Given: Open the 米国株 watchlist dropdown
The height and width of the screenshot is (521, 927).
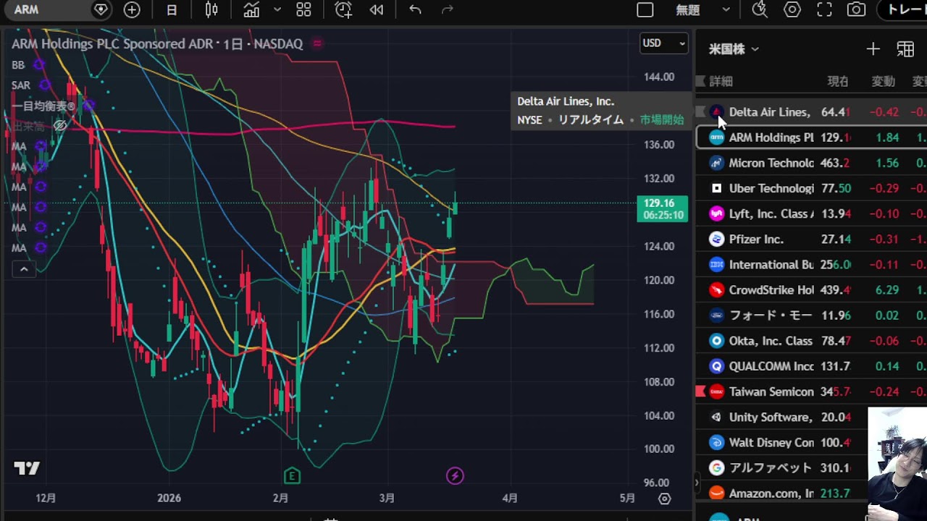Looking at the screenshot, I should (734, 49).
